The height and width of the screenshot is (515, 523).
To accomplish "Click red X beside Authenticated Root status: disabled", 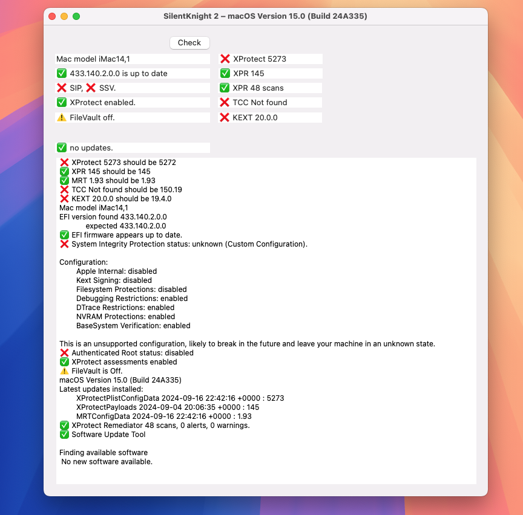I will point(64,353).
